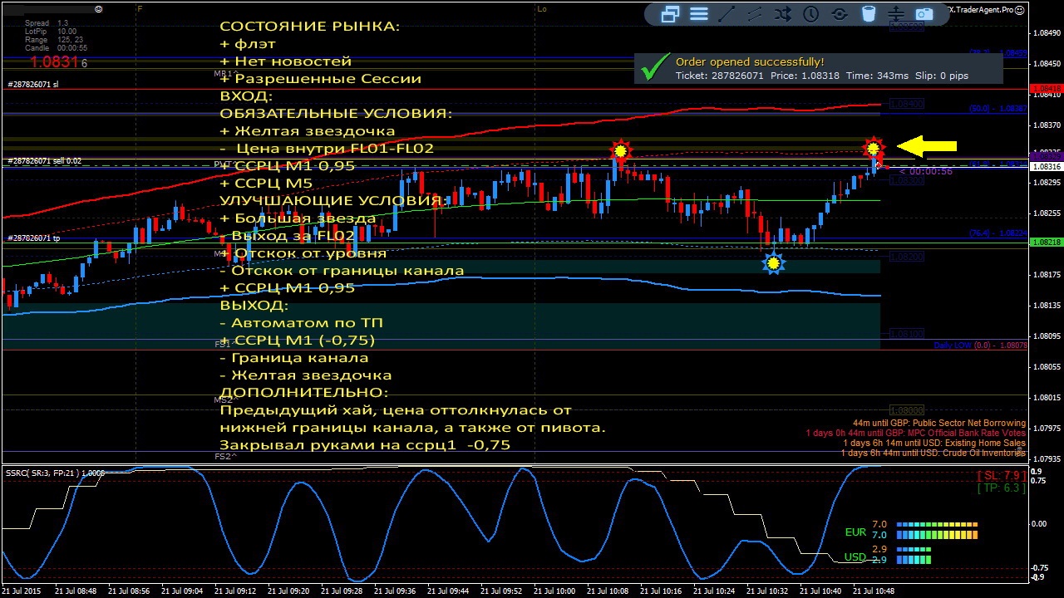Click the SSRC(SR:3, FP:21) indicator label

[x=55, y=473]
